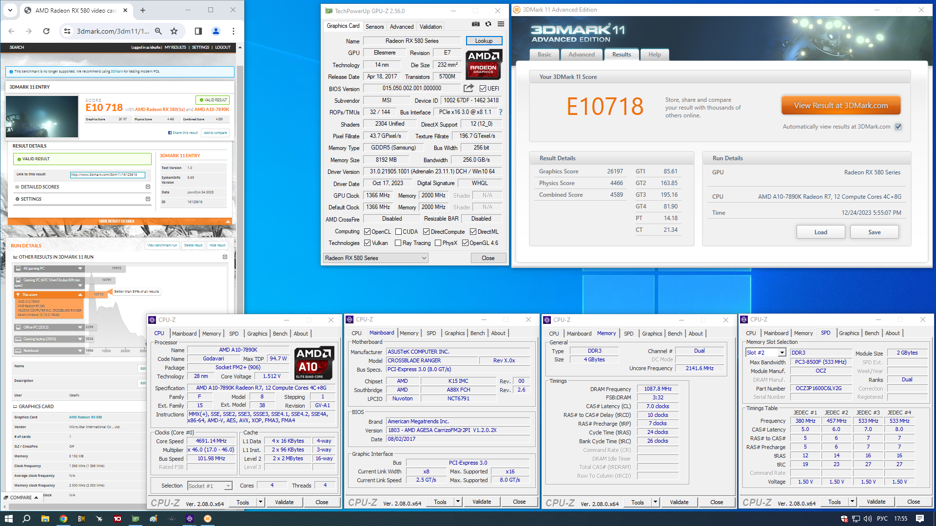View site information icon in address bar
This screenshot has height=526, width=936.
67,31
